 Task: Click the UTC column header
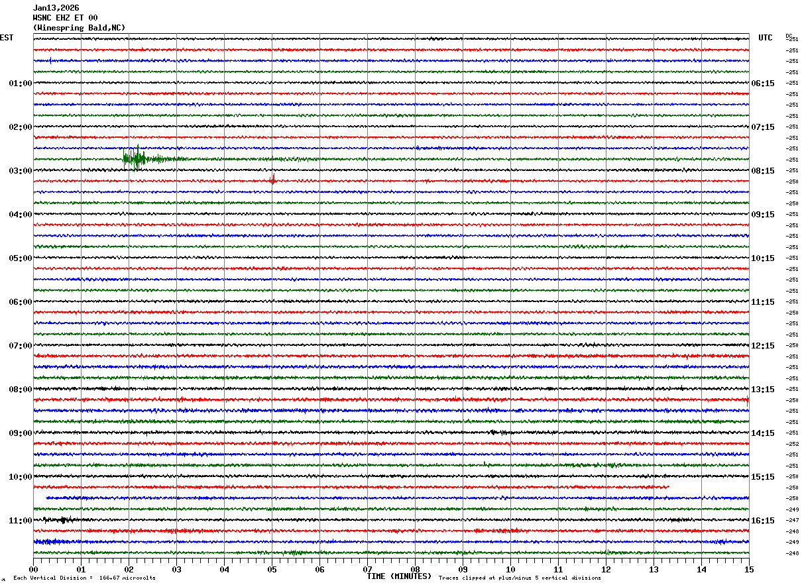coord(765,38)
